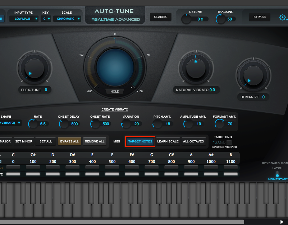Click the Flex-Tune knob

click(35, 68)
